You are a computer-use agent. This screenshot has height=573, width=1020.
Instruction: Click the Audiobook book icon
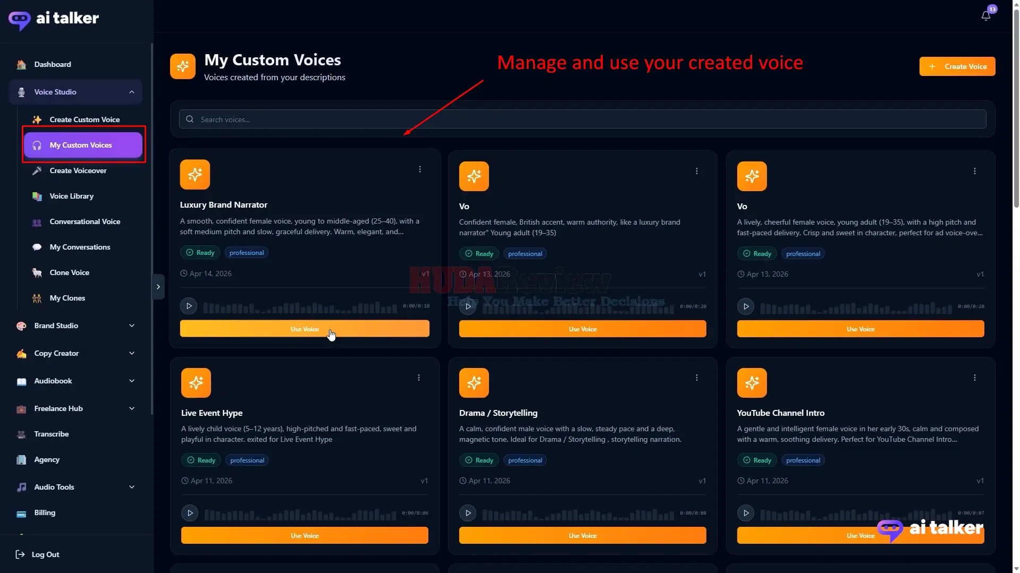[21, 381]
